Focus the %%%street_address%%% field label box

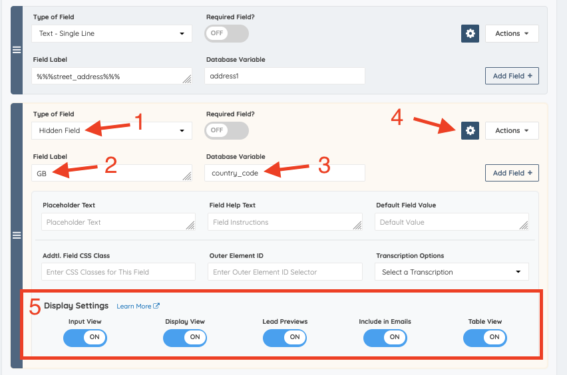tap(112, 76)
